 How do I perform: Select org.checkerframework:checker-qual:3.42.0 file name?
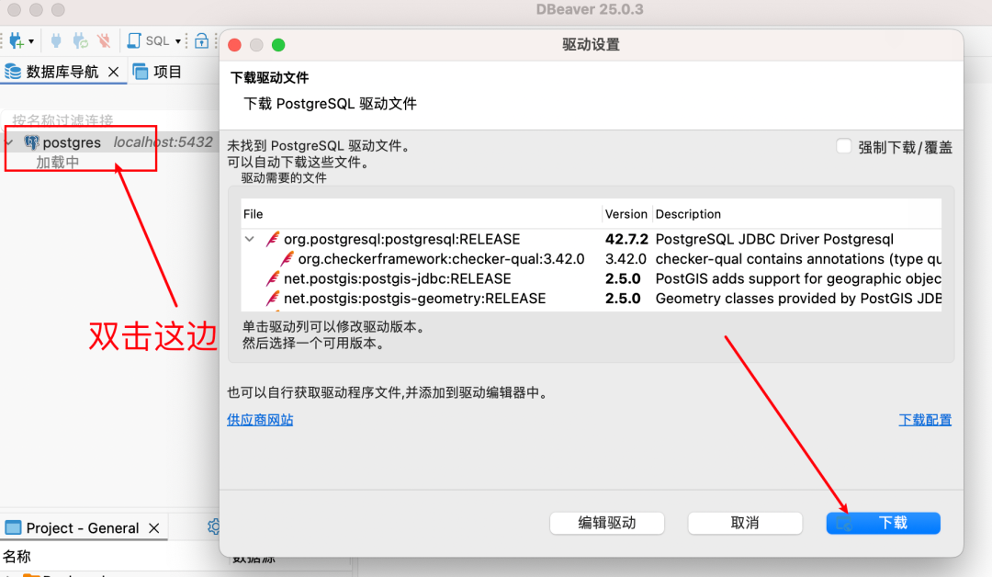441,259
